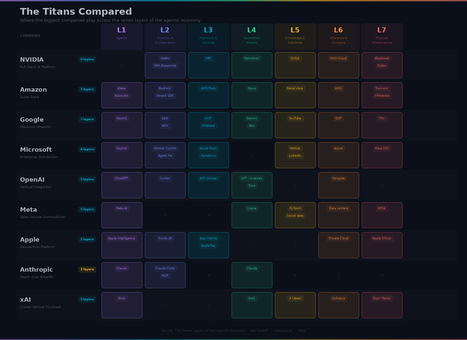Click NVIDIA's 6 layers badge
467x340 pixels.
tap(87, 59)
